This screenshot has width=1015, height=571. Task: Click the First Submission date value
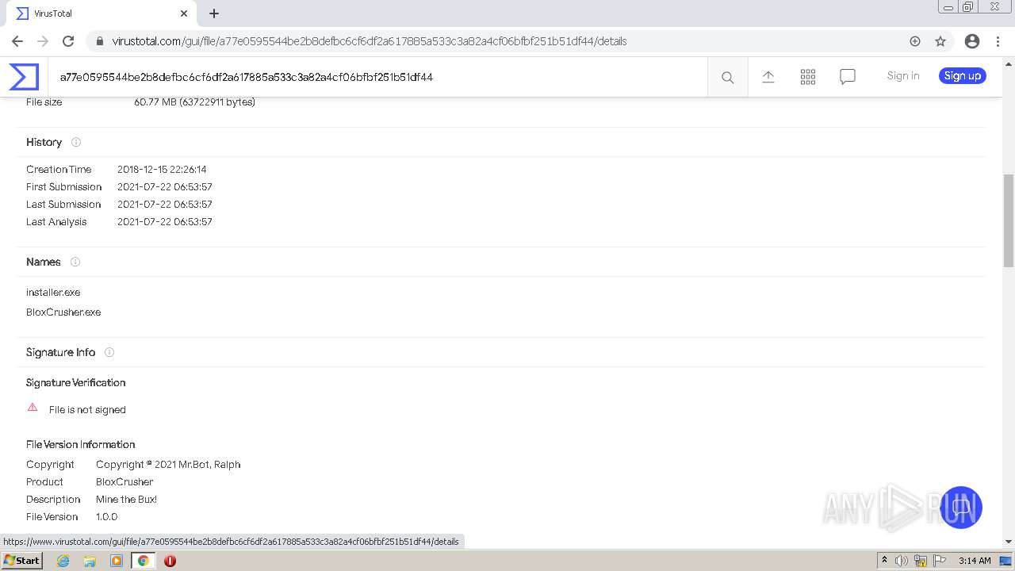(x=165, y=187)
